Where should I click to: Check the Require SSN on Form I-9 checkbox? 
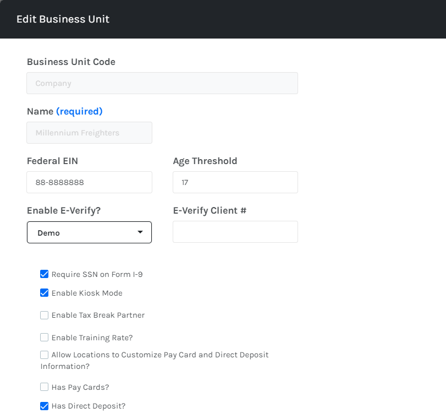(44, 274)
